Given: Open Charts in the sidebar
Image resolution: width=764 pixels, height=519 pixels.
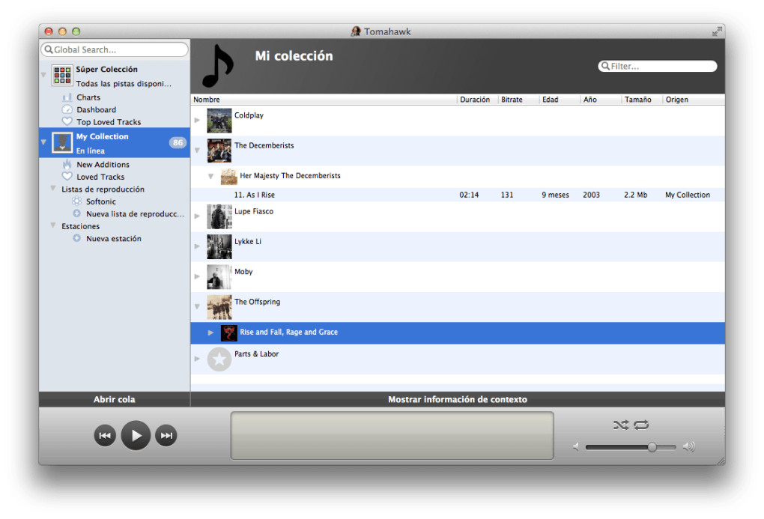Looking at the screenshot, I should [88, 97].
